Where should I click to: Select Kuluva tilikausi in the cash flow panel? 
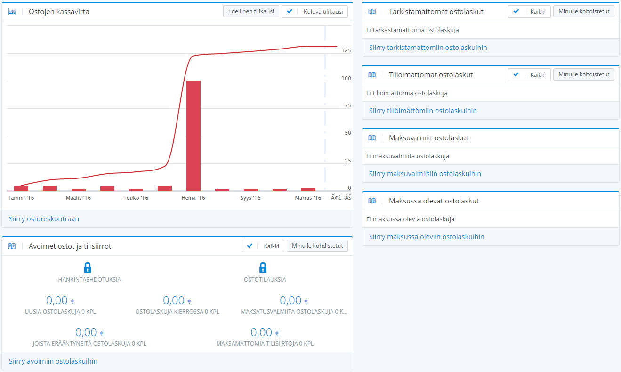315,12
